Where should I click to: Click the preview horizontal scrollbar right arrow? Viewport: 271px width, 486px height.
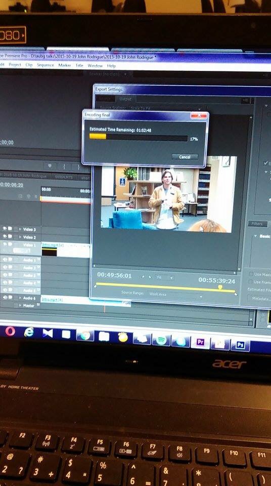(235, 272)
